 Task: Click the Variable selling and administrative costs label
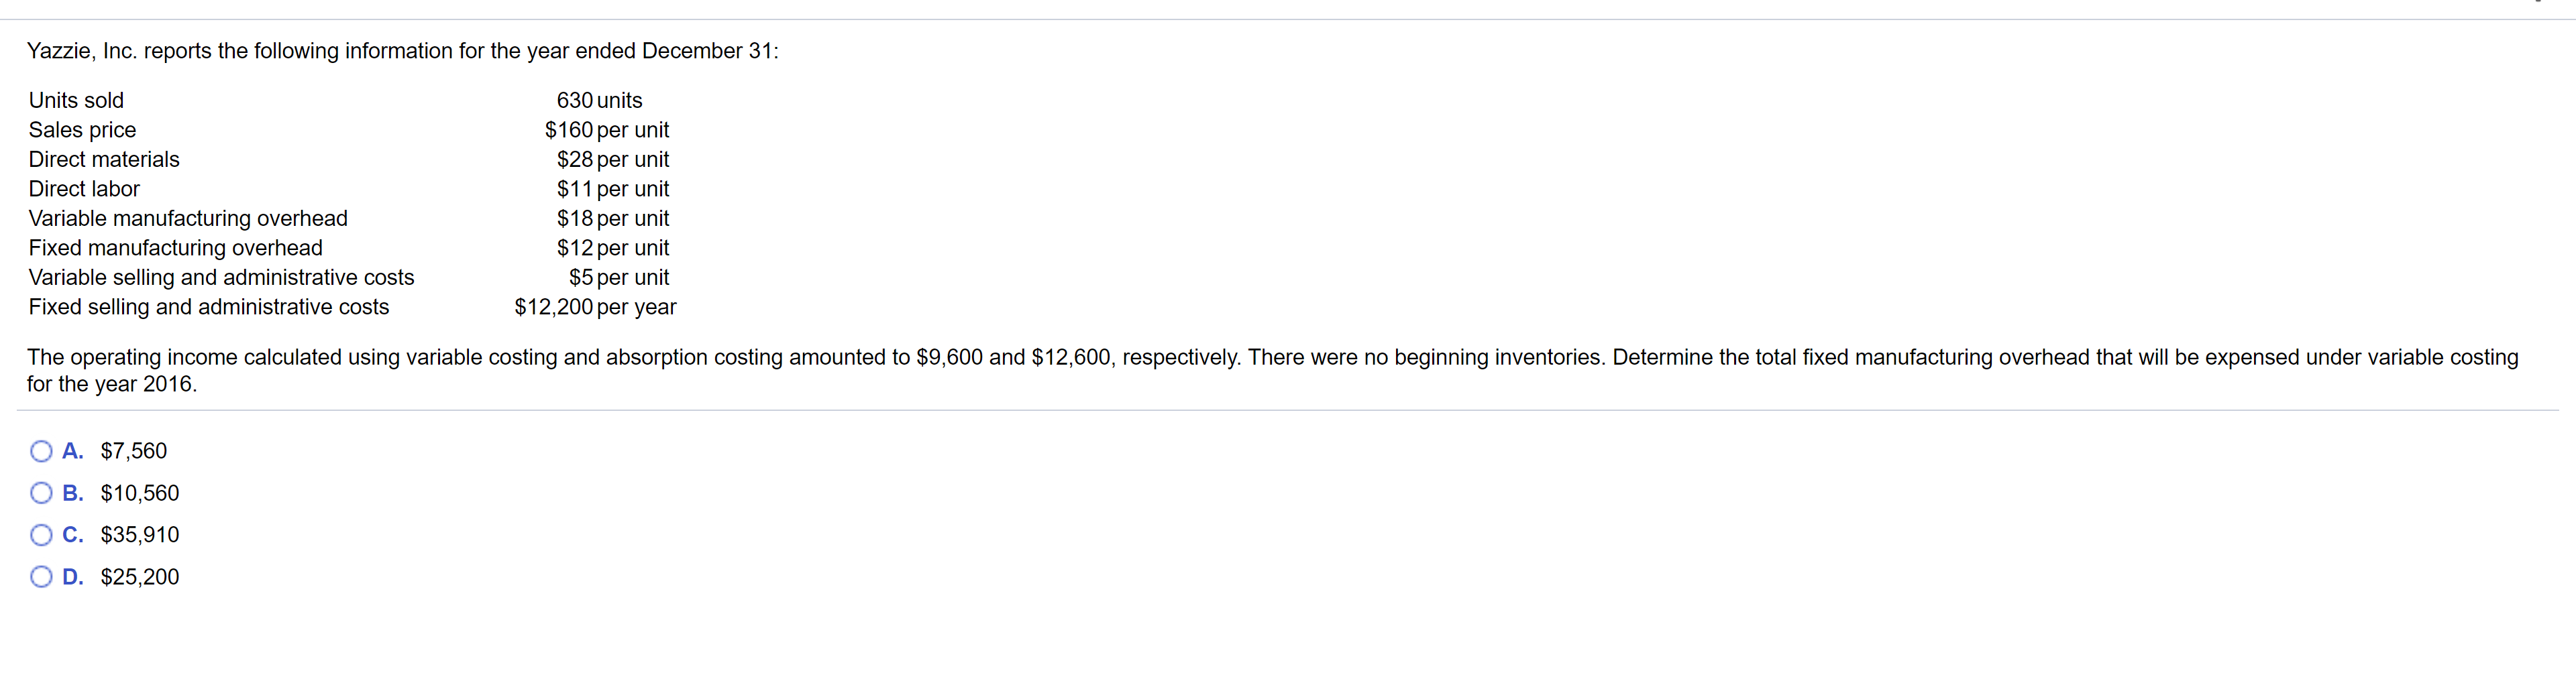[x=221, y=278]
